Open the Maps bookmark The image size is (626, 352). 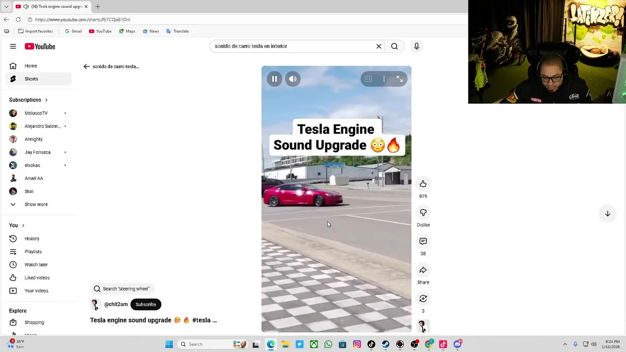click(x=127, y=31)
